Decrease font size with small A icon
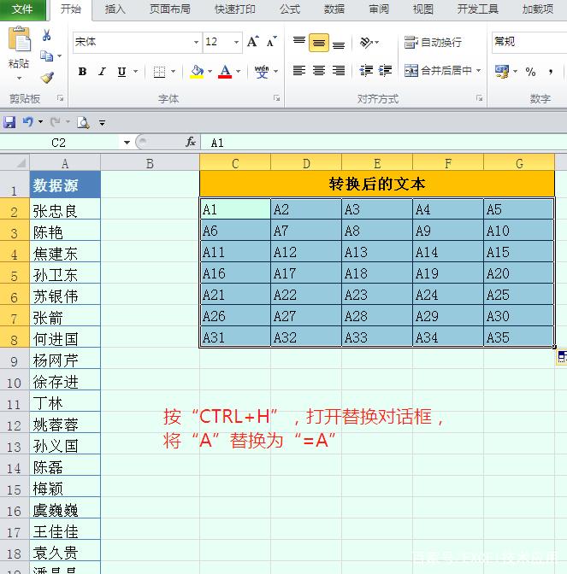Image resolution: width=567 pixels, height=574 pixels. 271,42
